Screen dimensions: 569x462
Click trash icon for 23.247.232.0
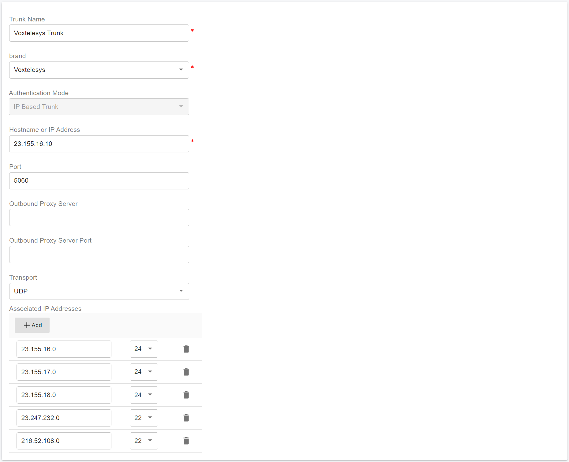[186, 418]
